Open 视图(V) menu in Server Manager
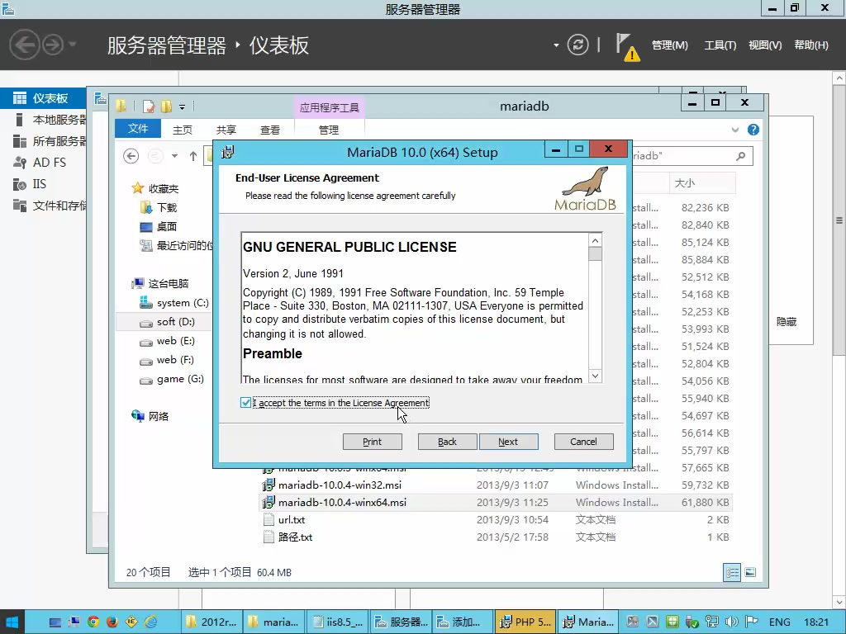The image size is (846, 634). point(765,45)
